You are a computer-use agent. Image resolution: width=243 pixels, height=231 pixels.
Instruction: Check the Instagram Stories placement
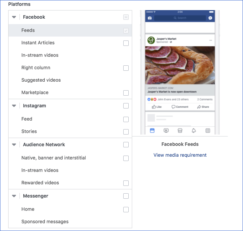pyautogui.click(x=126, y=132)
